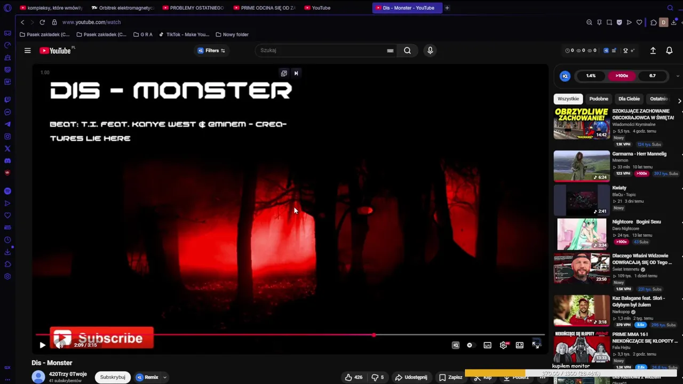Open the profile avatar D icon
The image size is (683, 384).
tap(663, 22)
